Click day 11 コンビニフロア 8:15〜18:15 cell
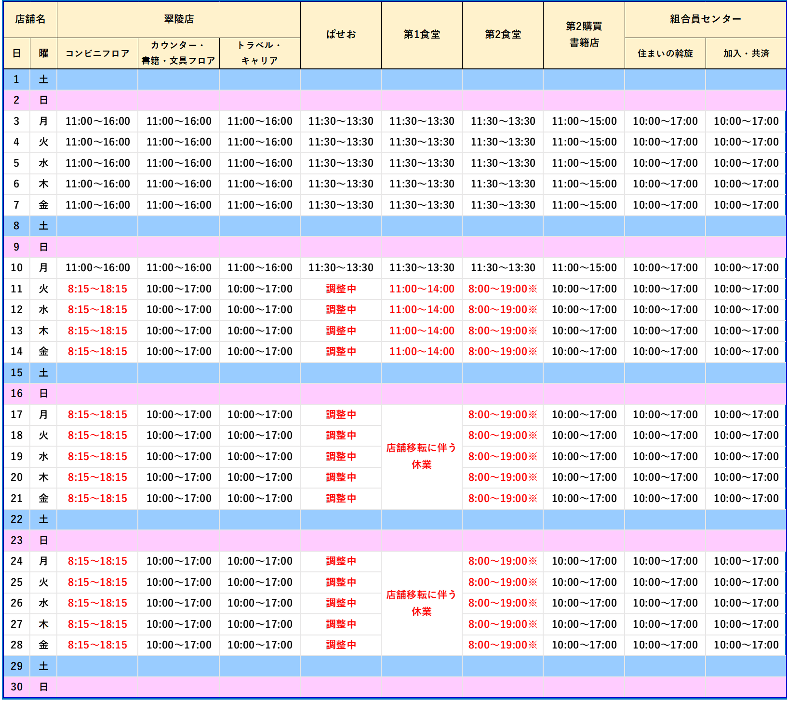 tap(97, 289)
